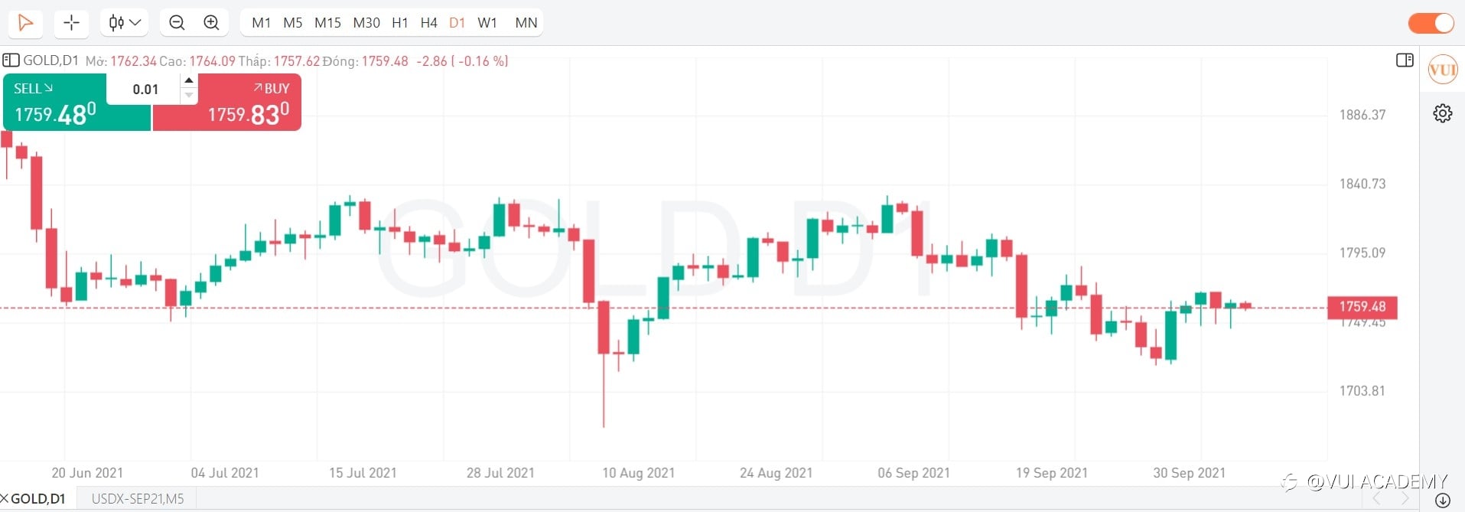Select the H4 timeframe

(x=428, y=23)
